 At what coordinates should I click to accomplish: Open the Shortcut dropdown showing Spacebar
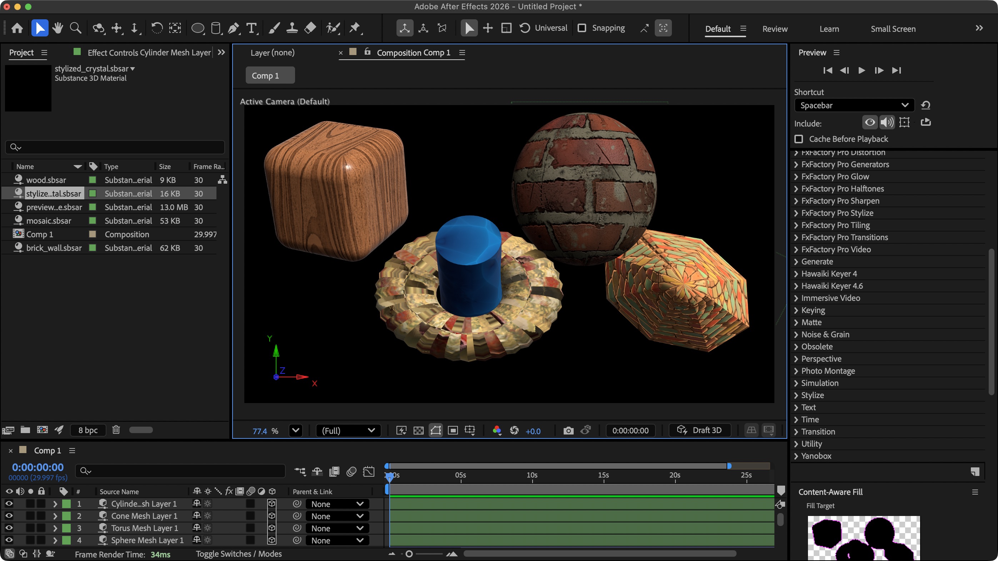[x=854, y=105]
